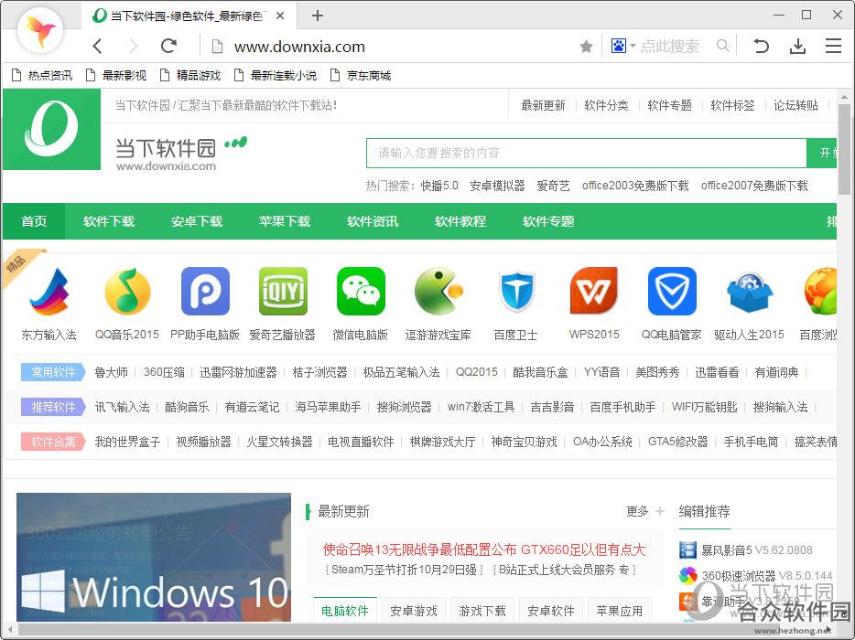
Task: Click 我的世界盒子 in 软件合集 row
Action: tap(127, 442)
